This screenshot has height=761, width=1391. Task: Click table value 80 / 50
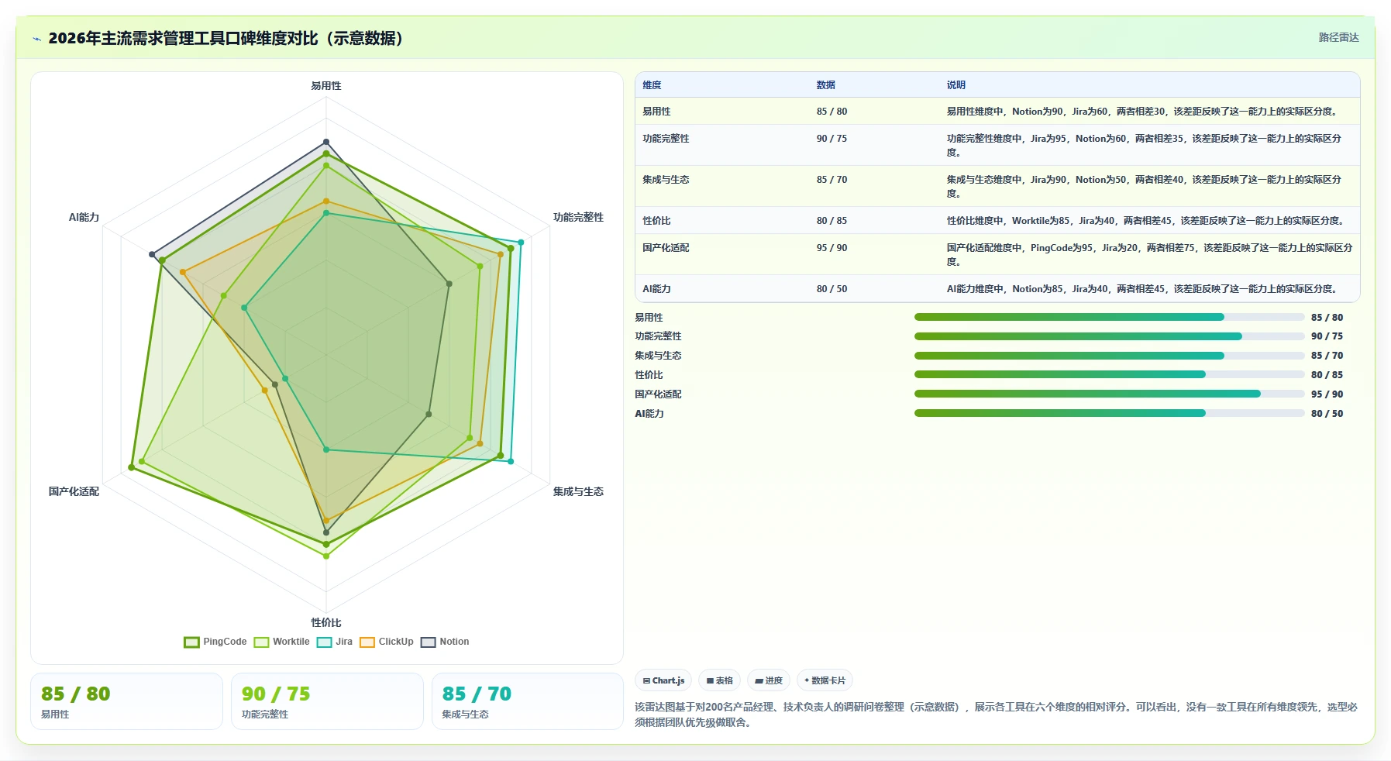click(x=832, y=289)
